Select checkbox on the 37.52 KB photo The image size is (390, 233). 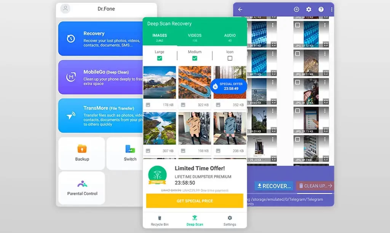point(297,25)
